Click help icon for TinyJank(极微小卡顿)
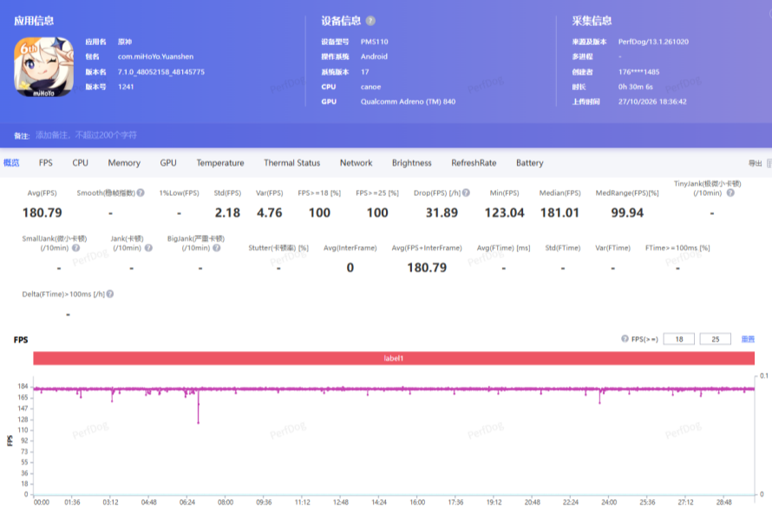Image resolution: width=772 pixels, height=508 pixels. tap(730, 193)
